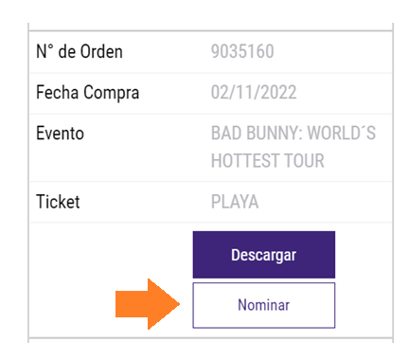Click the Evento row label
This screenshot has width=408, height=360.
(61, 133)
